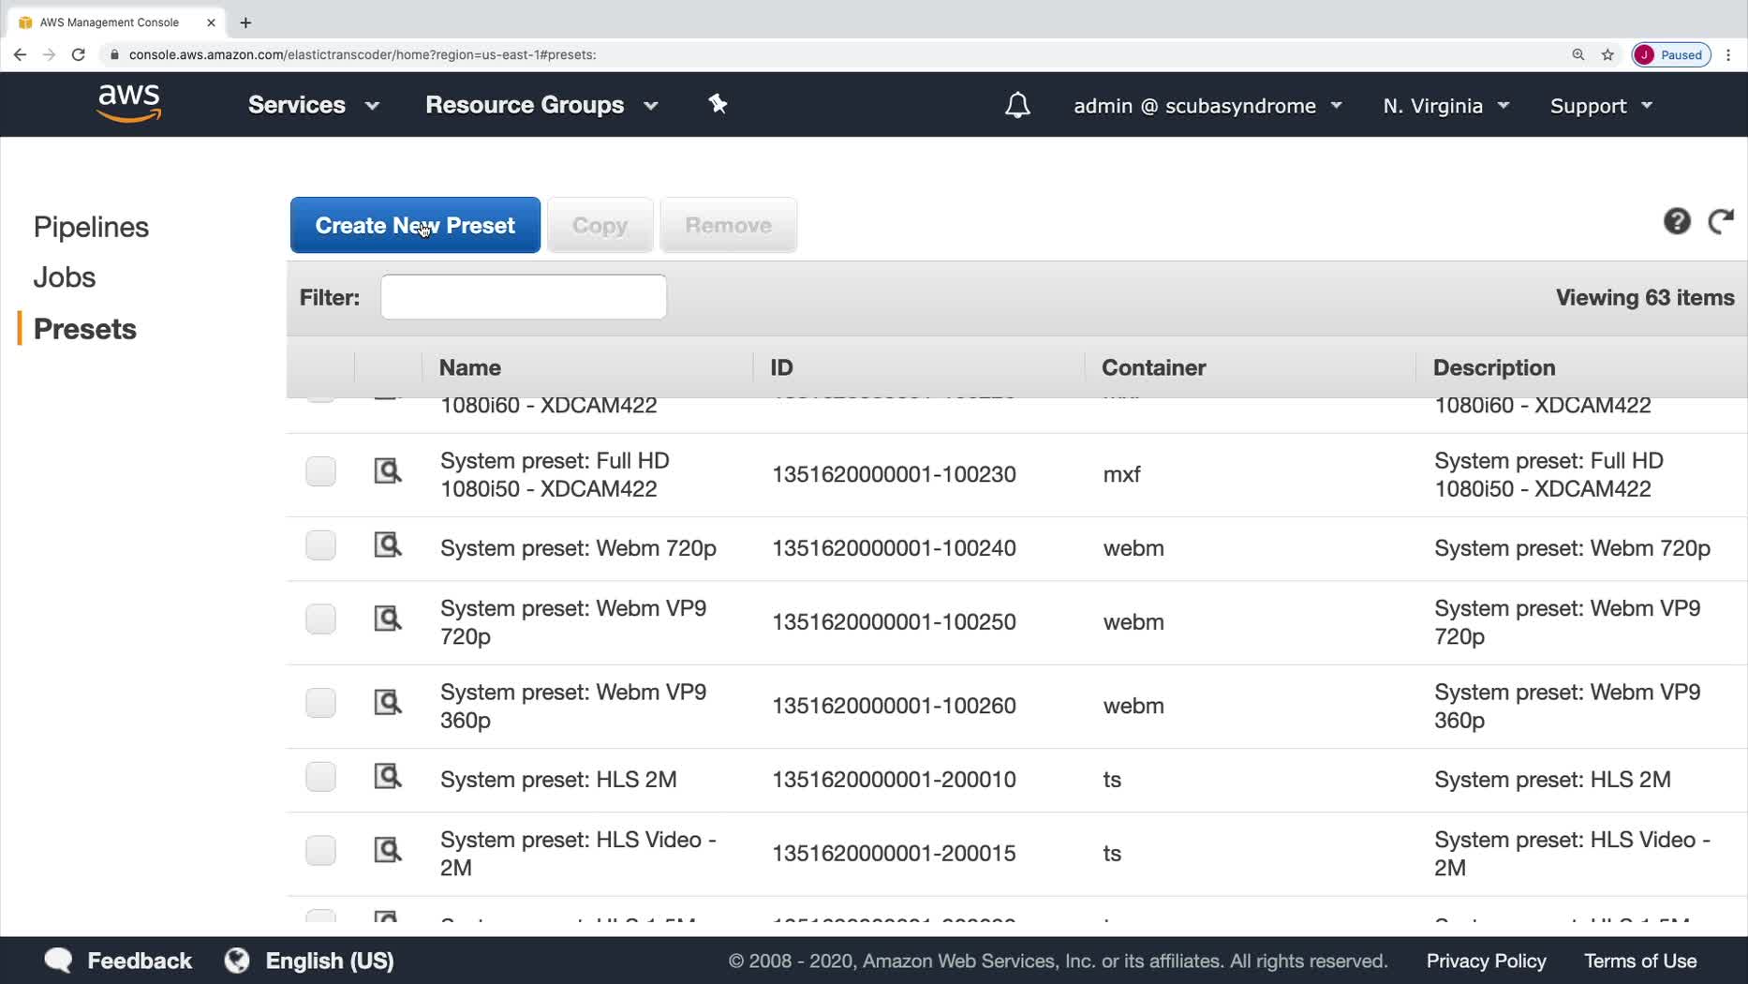Open the Support dropdown menu
Viewport: 1748px width, 984px height.
[1601, 106]
